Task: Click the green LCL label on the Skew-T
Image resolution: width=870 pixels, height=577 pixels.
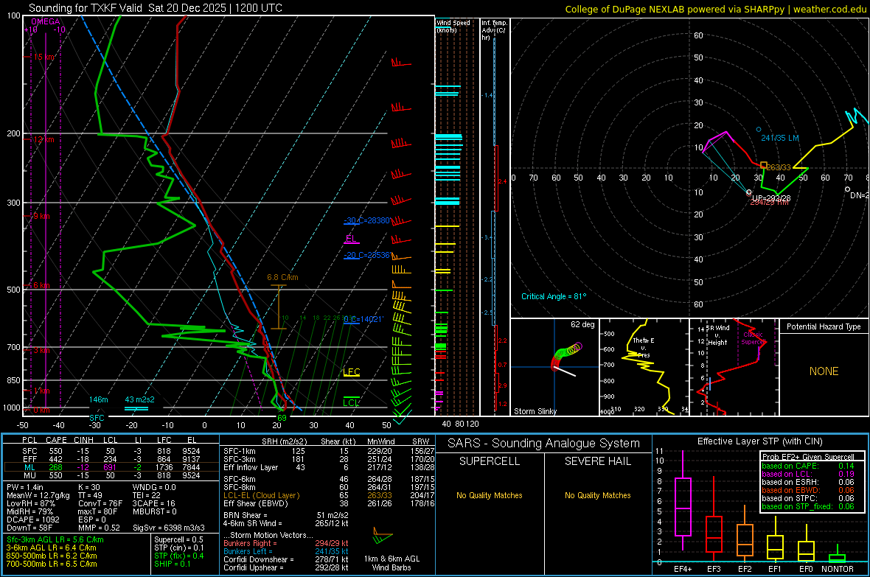Action: pyautogui.click(x=351, y=403)
